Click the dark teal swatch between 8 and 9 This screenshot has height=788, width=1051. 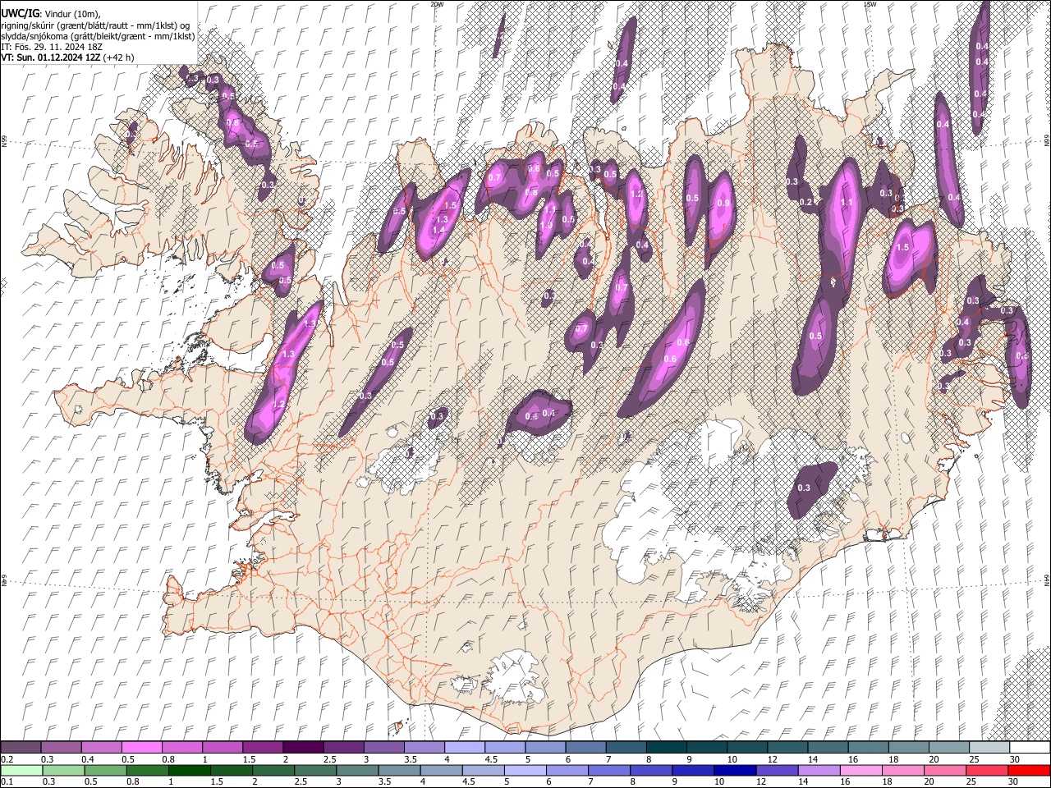(x=666, y=748)
